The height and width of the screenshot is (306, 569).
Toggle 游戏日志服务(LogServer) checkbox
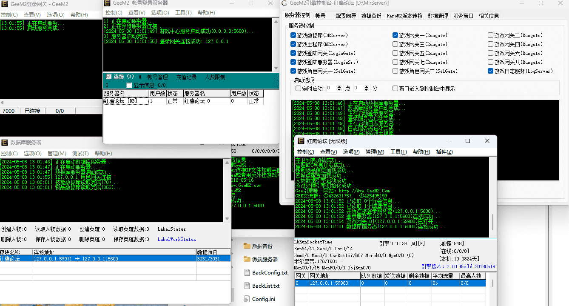(x=490, y=71)
